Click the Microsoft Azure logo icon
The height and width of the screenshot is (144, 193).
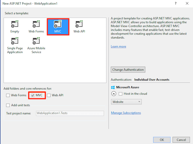pos(113,87)
